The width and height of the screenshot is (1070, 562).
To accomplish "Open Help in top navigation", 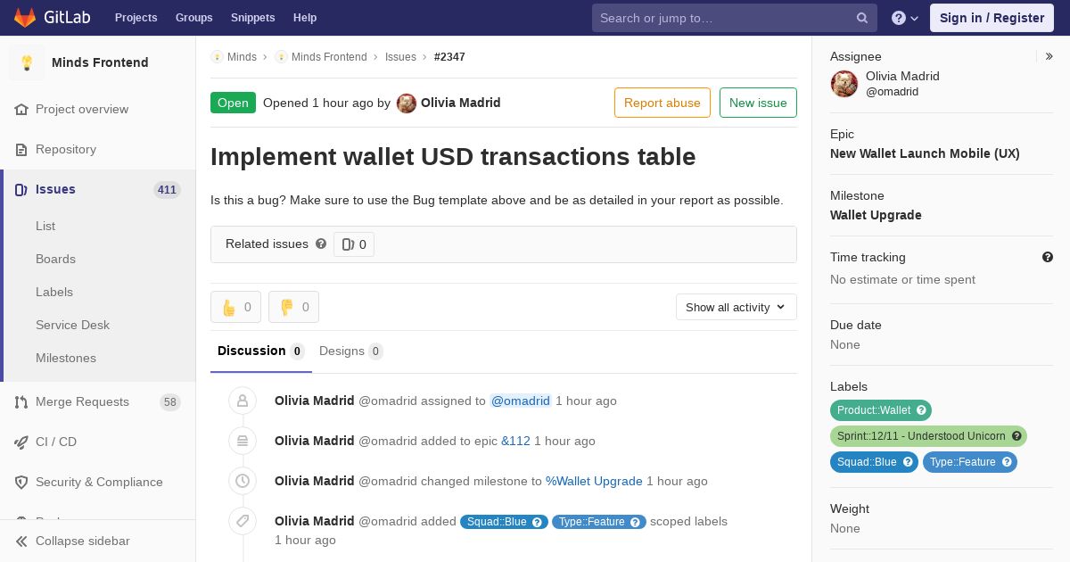I will pyautogui.click(x=305, y=18).
